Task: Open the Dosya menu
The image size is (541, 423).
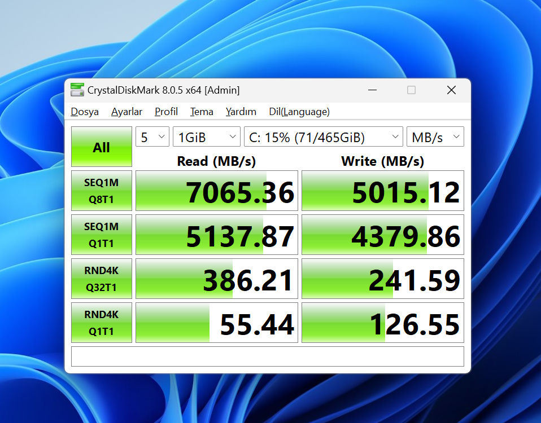Action: pos(85,112)
